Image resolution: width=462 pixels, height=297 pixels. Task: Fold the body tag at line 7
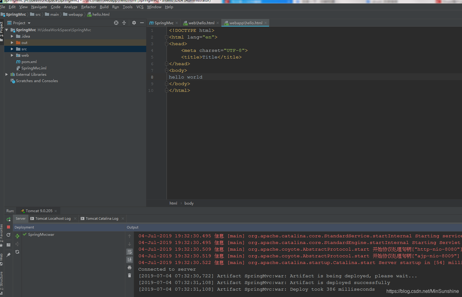pyautogui.click(x=167, y=71)
